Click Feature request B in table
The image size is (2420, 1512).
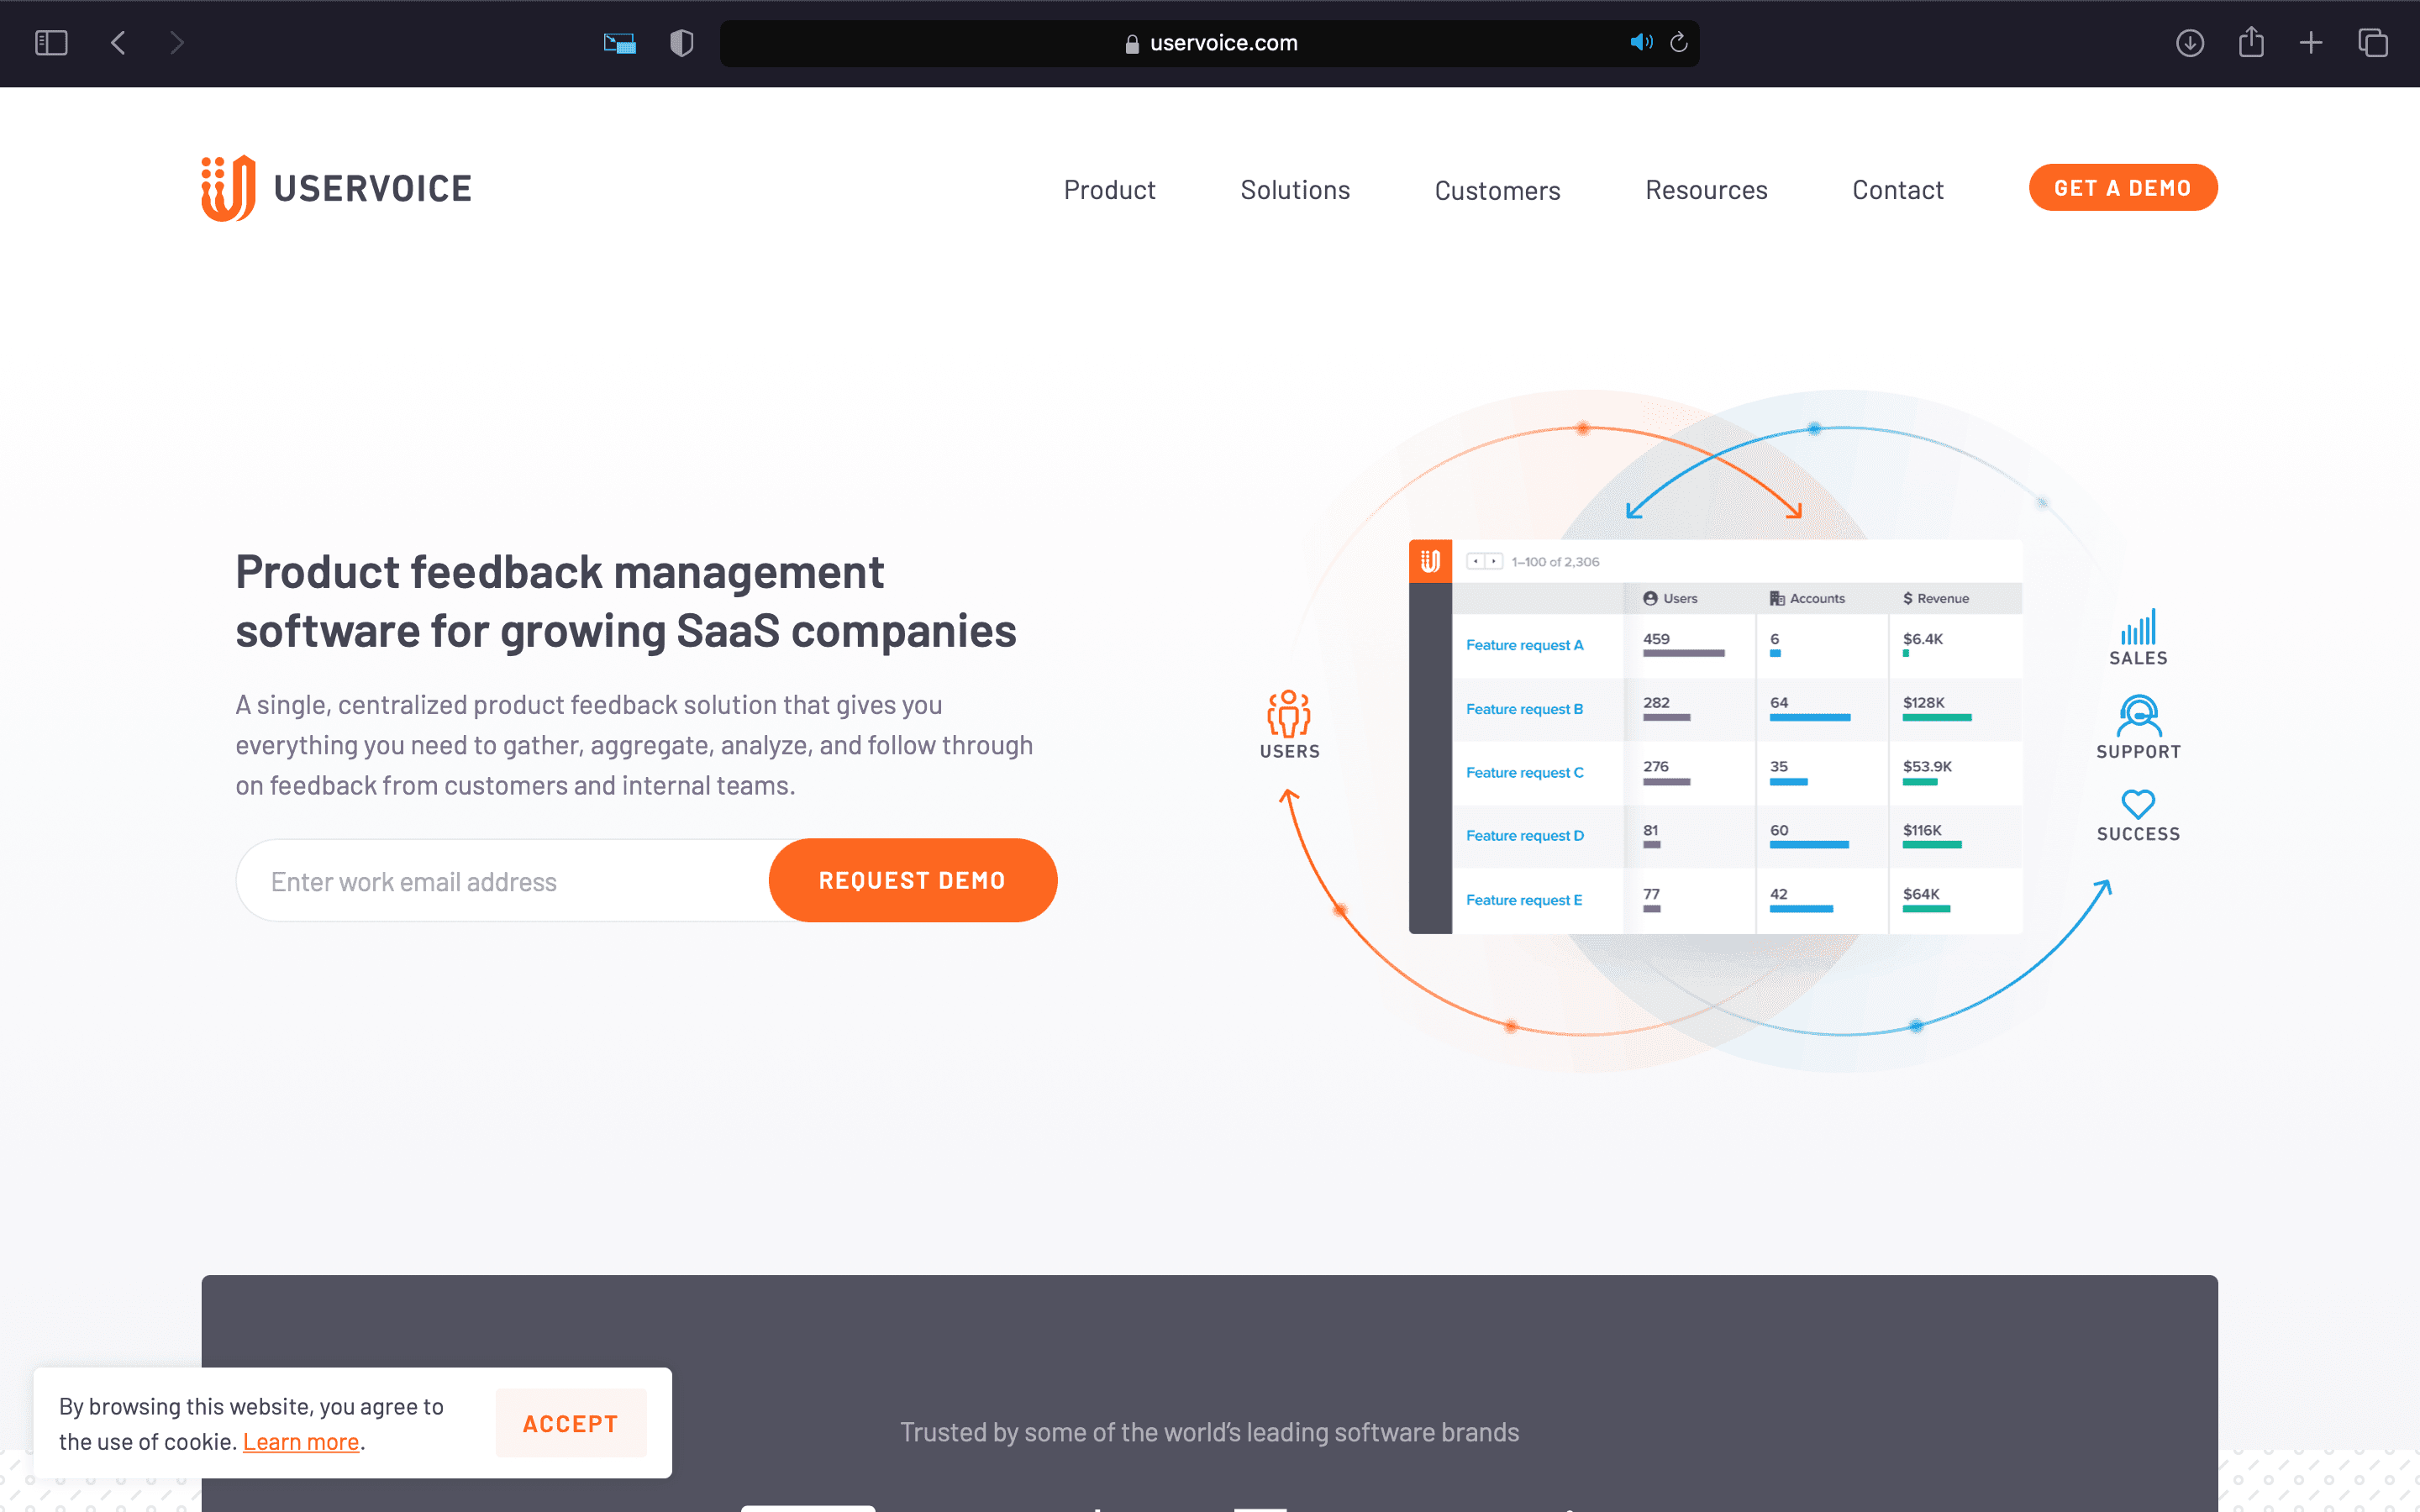tap(1525, 709)
